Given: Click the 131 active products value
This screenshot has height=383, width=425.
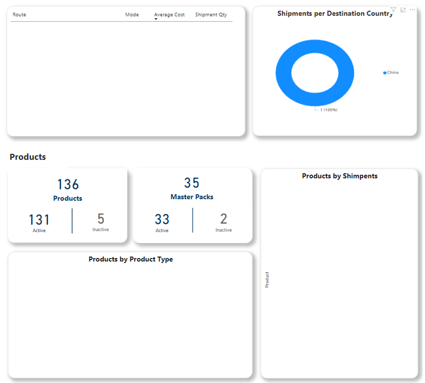Looking at the screenshot, I should [39, 220].
